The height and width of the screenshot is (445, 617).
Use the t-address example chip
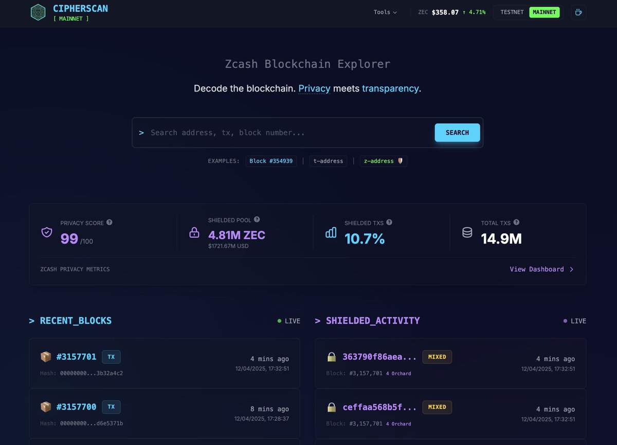coord(328,161)
